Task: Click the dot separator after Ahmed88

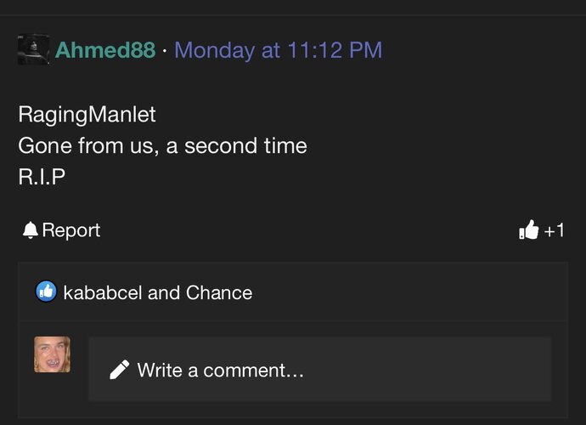Action: (x=165, y=50)
